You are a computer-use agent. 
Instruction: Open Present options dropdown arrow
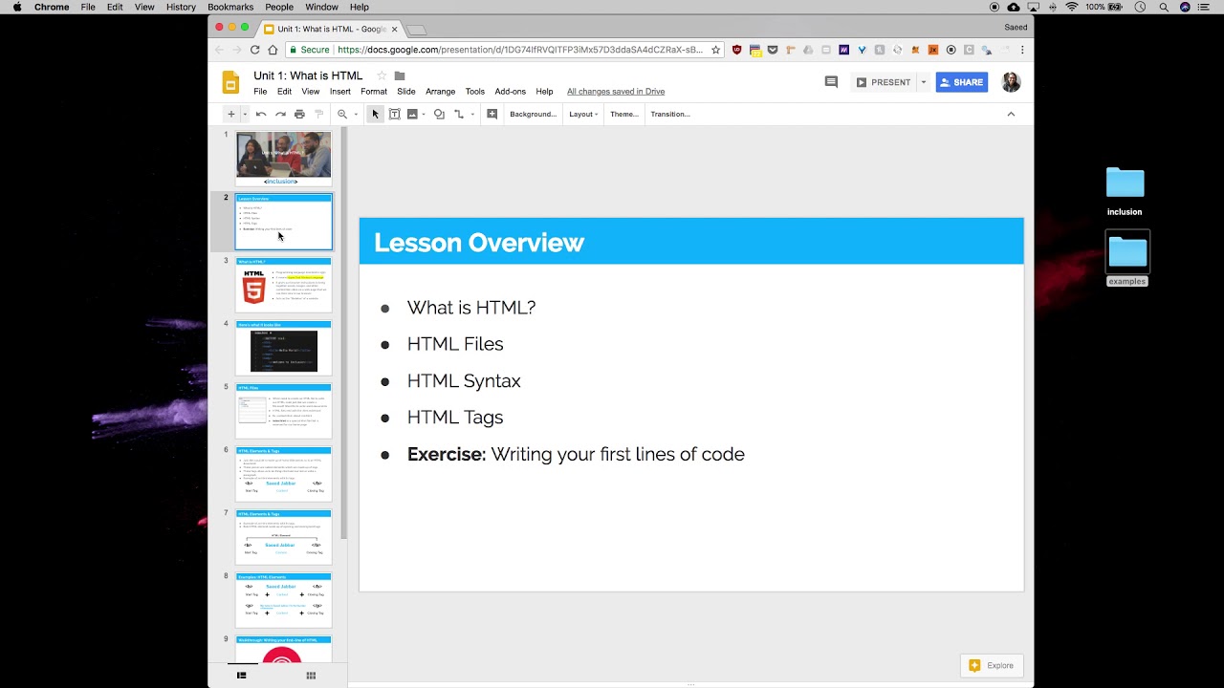923,82
